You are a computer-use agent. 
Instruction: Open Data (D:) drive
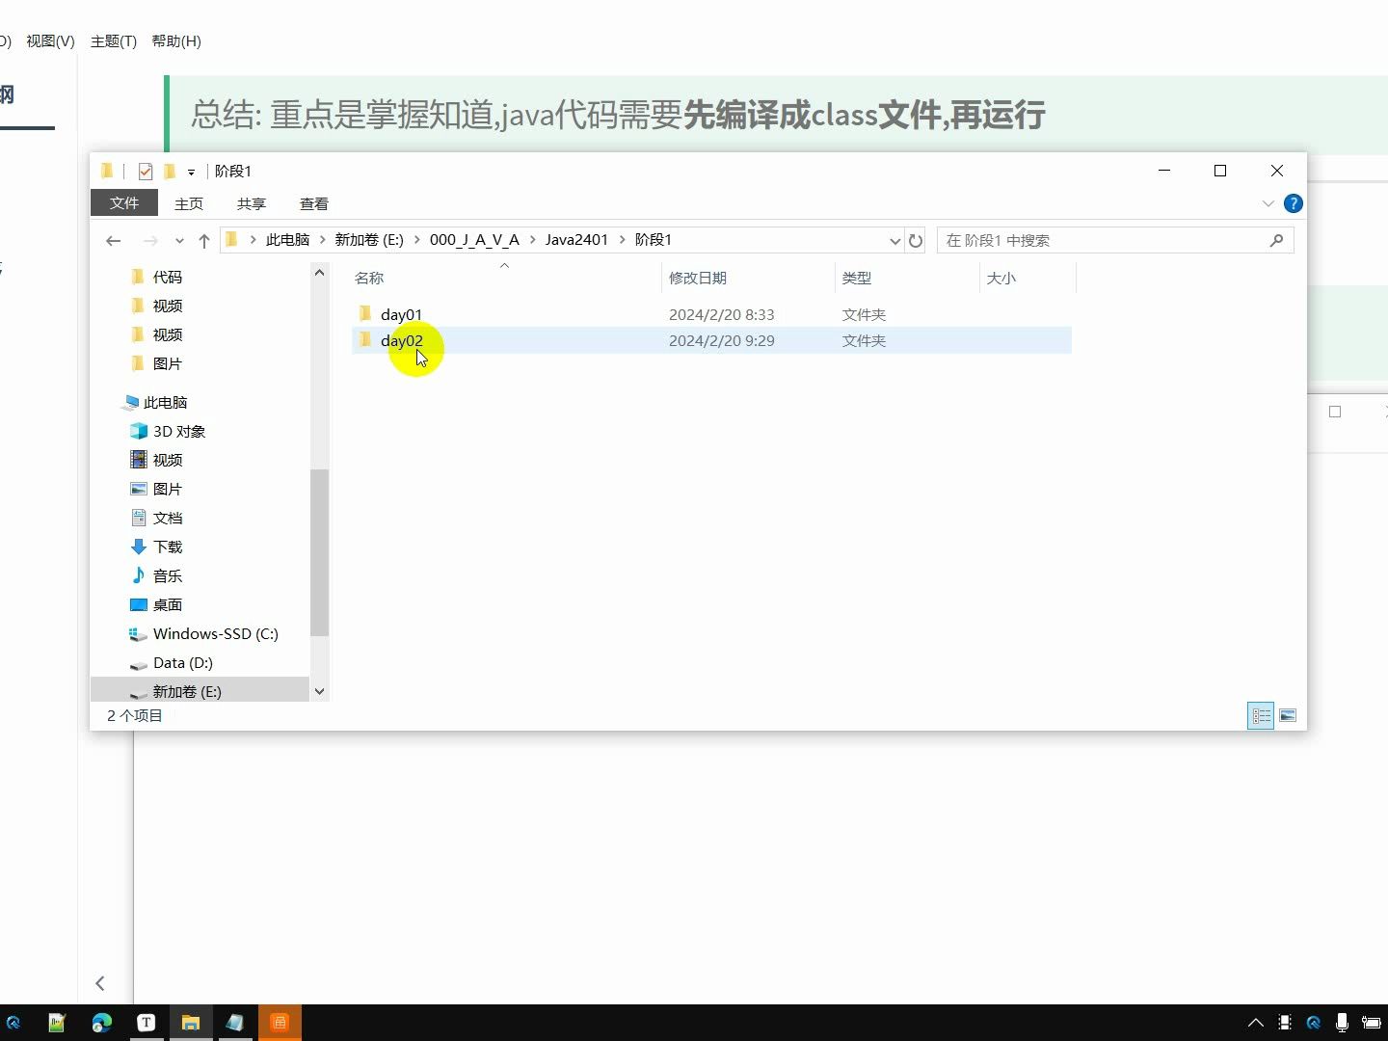[182, 662]
